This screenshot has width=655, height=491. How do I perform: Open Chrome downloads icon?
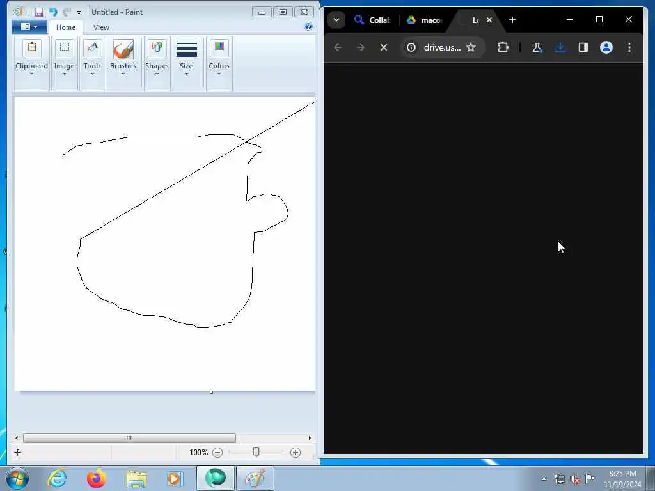pos(560,47)
